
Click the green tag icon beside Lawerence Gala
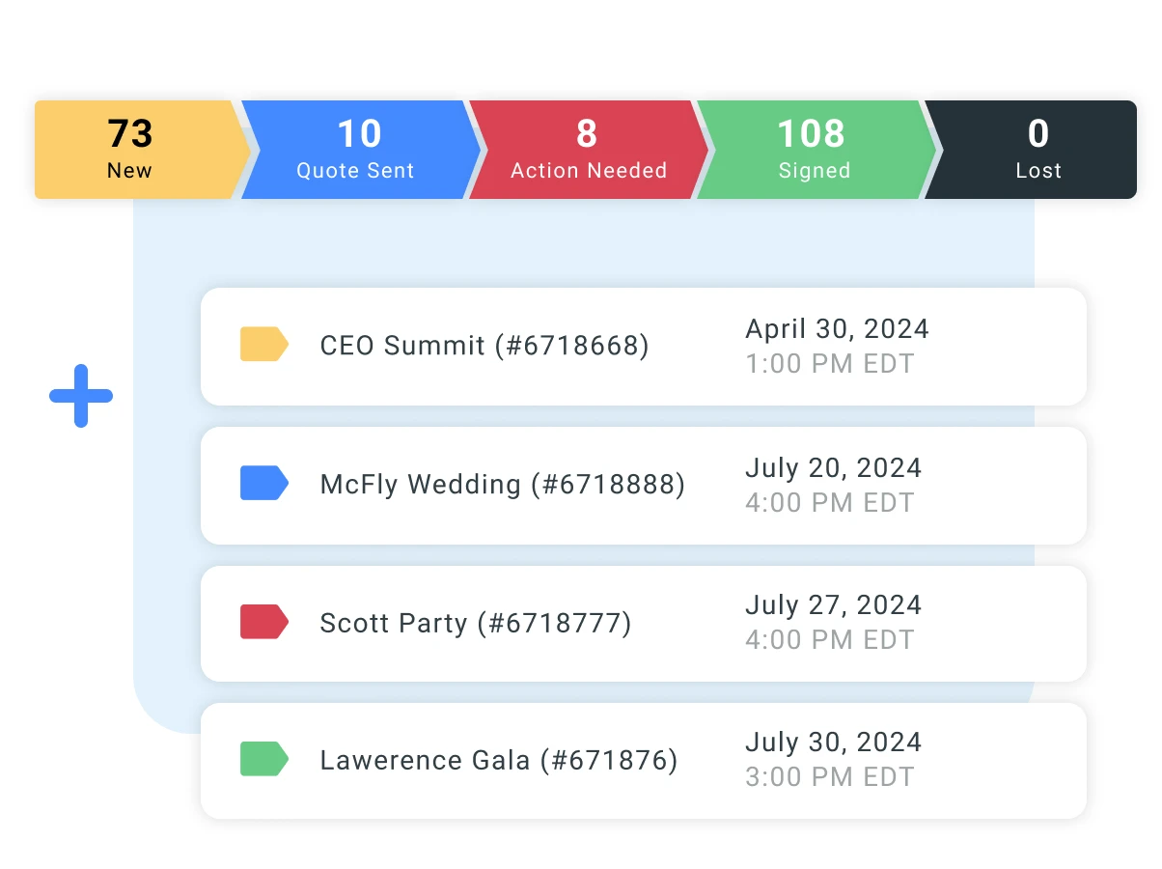[264, 759]
